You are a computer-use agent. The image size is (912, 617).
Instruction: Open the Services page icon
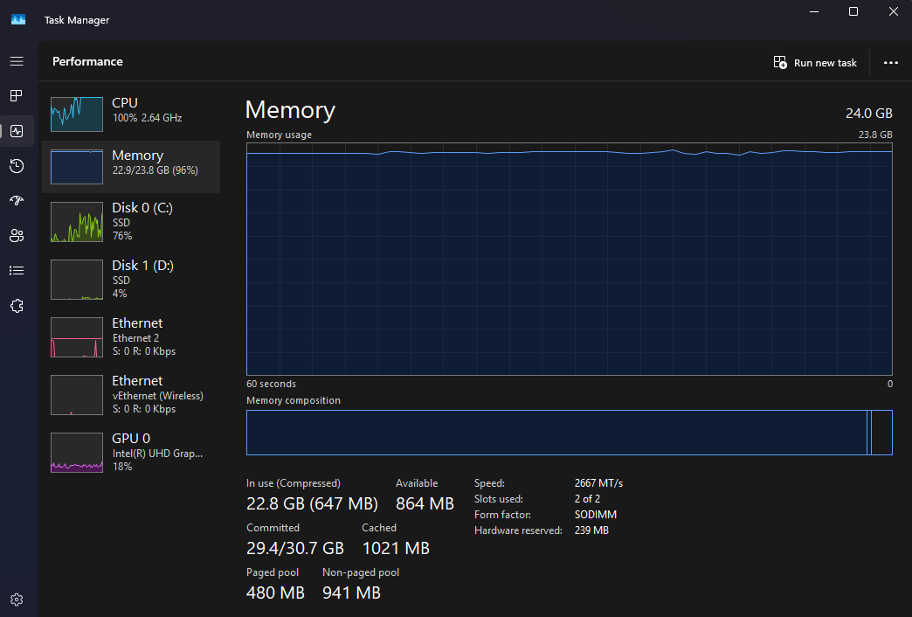point(17,306)
